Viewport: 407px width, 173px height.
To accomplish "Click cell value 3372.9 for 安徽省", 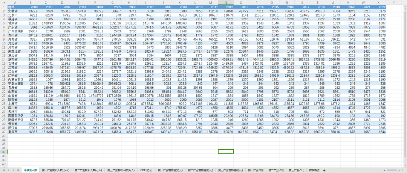I will coord(30,11).
